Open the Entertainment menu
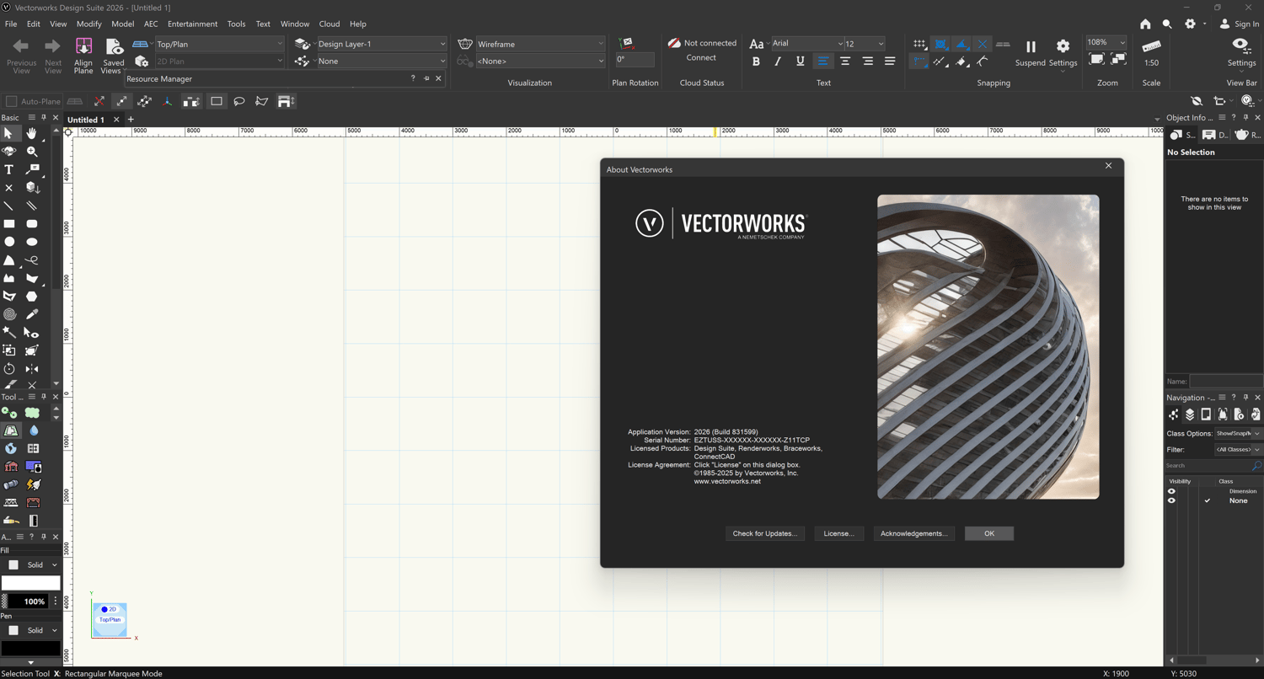The image size is (1264, 679). coord(192,24)
